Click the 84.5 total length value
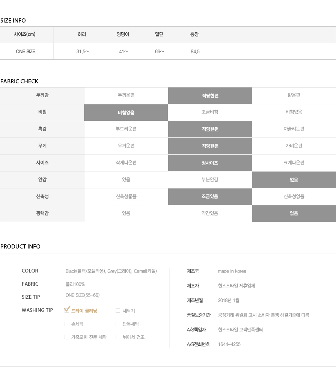Image resolution: width=336 pixels, height=369 pixels. (195, 51)
